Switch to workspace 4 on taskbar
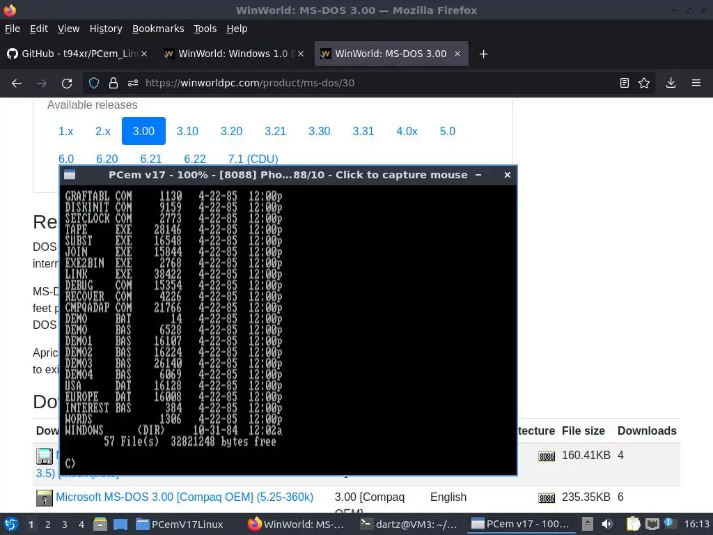 click(81, 525)
